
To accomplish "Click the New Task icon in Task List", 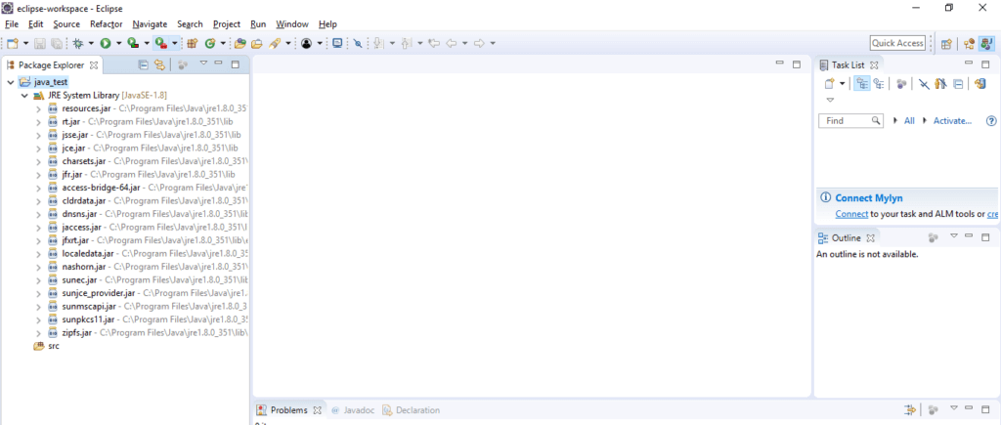I will coord(829,84).
